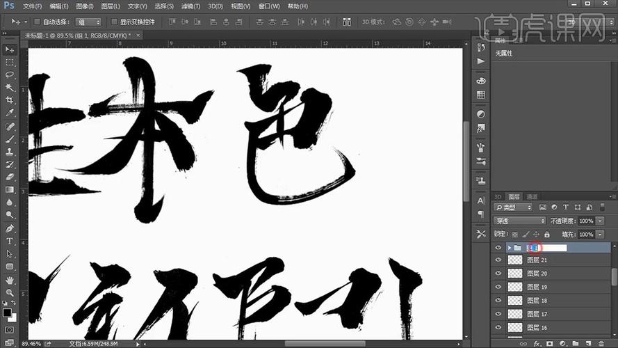618x348 pixels.
Task: Click lock transparent pixels icon
Action: pyautogui.click(x=514, y=235)
